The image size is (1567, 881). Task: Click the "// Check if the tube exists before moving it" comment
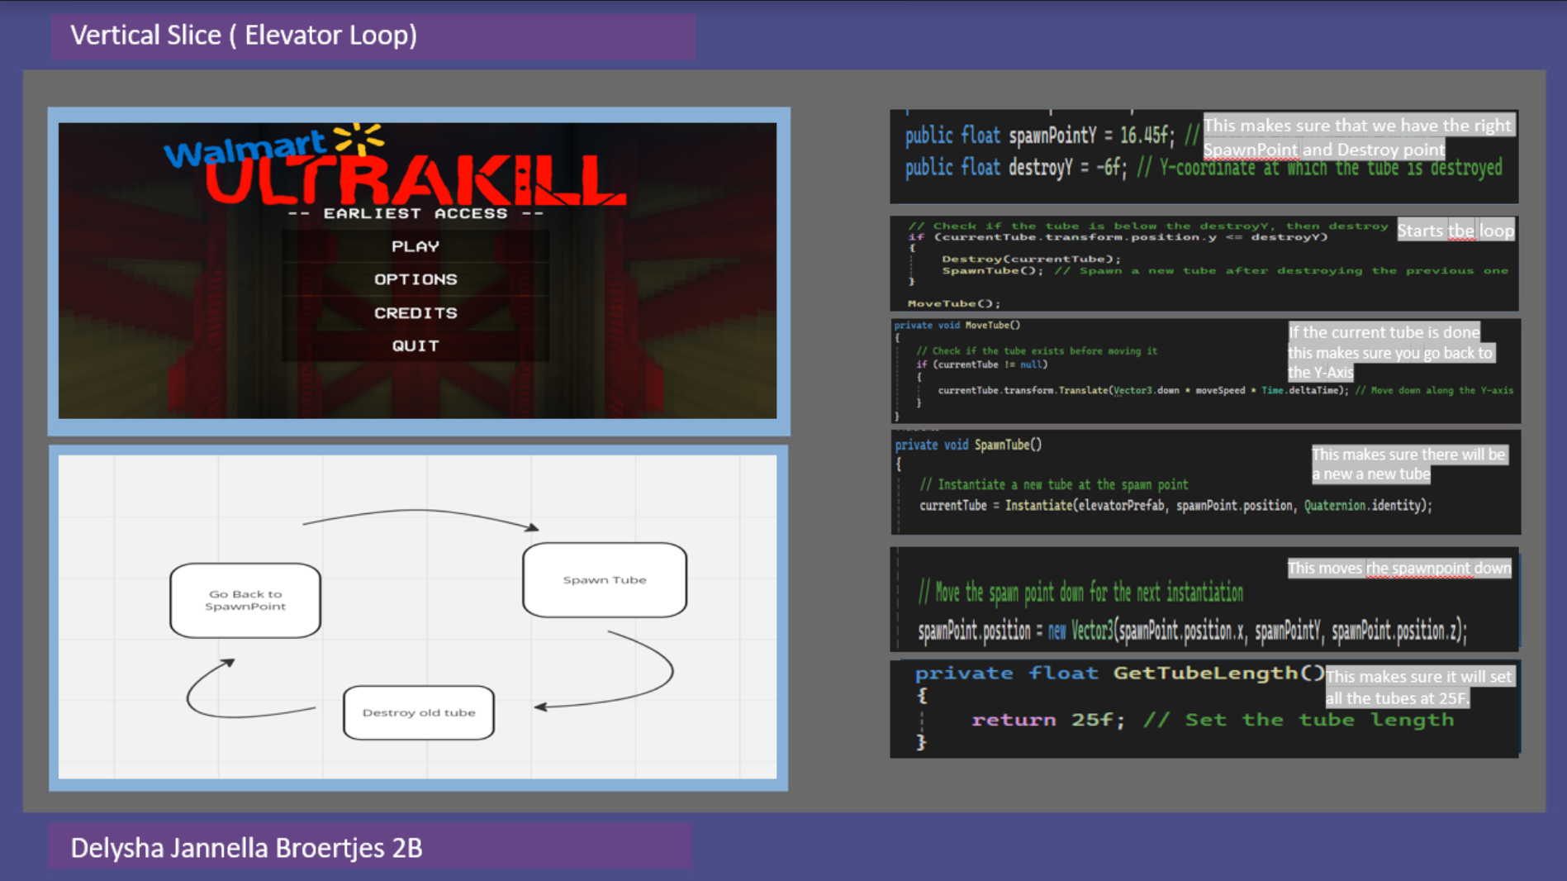tap(1037, 351)
